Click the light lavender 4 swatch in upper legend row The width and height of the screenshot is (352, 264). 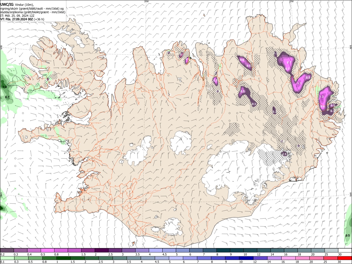(x=155, y=250)
